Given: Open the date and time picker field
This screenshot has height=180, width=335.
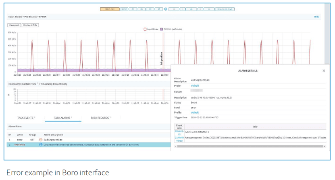Looking at the screenshot, I should coord(225,9).
